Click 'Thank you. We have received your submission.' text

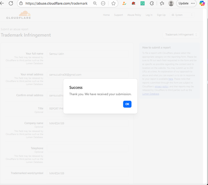click(100, 94)
